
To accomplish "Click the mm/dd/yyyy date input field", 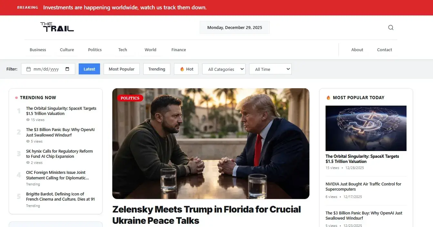I will pyautogui.click(x=48, y=69).
